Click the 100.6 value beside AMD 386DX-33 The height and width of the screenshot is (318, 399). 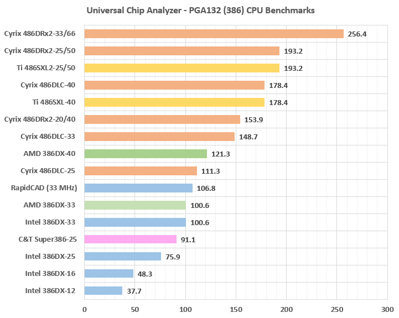coord(200,205)
